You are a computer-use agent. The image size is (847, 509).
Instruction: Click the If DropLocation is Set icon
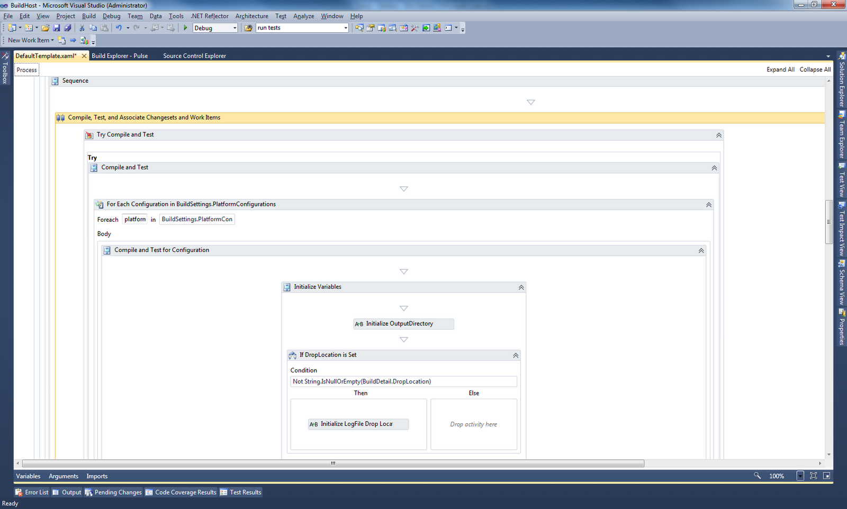pos(292,355)
